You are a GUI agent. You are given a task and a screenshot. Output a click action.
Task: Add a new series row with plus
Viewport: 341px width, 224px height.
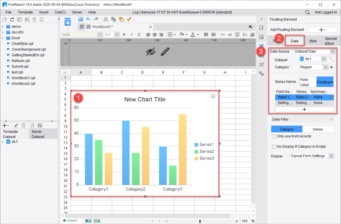tap(304, 109)
